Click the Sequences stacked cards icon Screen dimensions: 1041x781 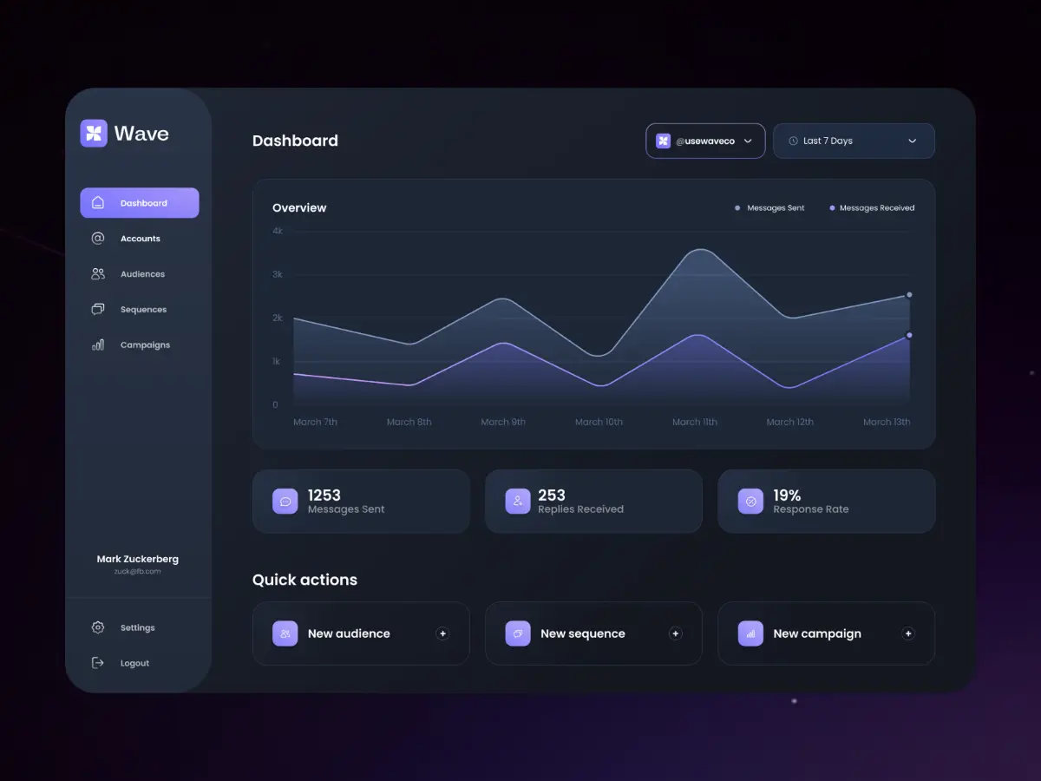(x=98, y=310)
